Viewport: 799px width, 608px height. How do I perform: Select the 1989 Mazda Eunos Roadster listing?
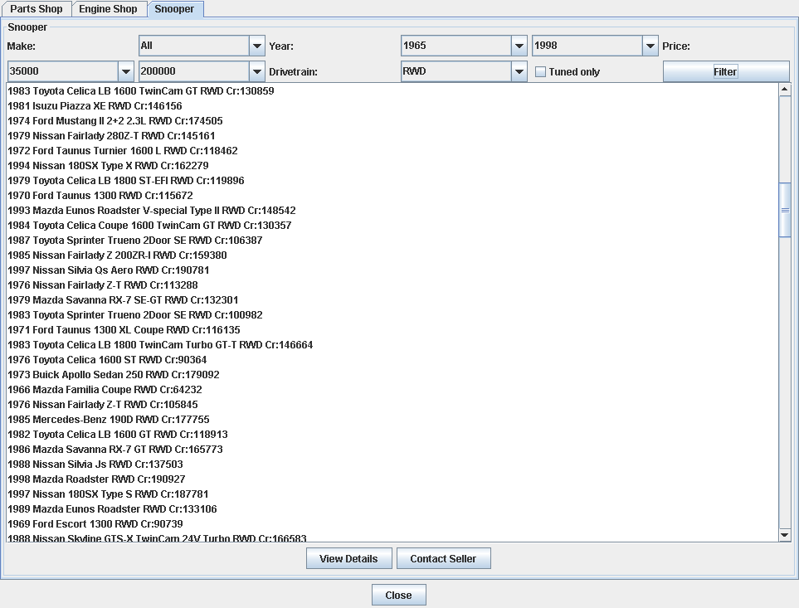pos(392,509)
